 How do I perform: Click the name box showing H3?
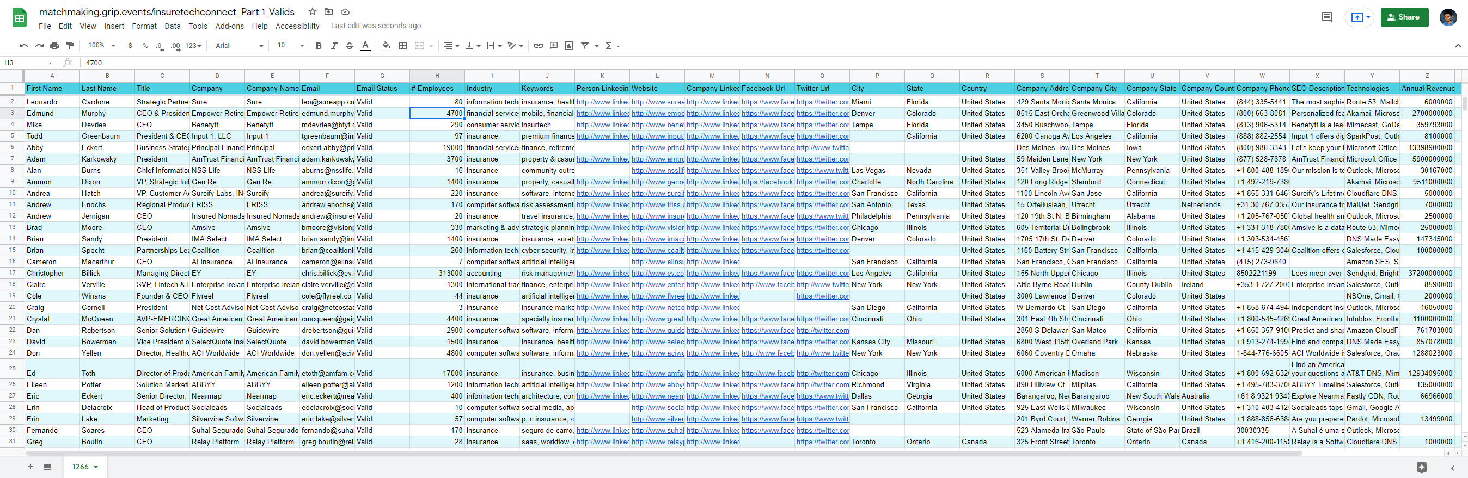tap(28, 63)
